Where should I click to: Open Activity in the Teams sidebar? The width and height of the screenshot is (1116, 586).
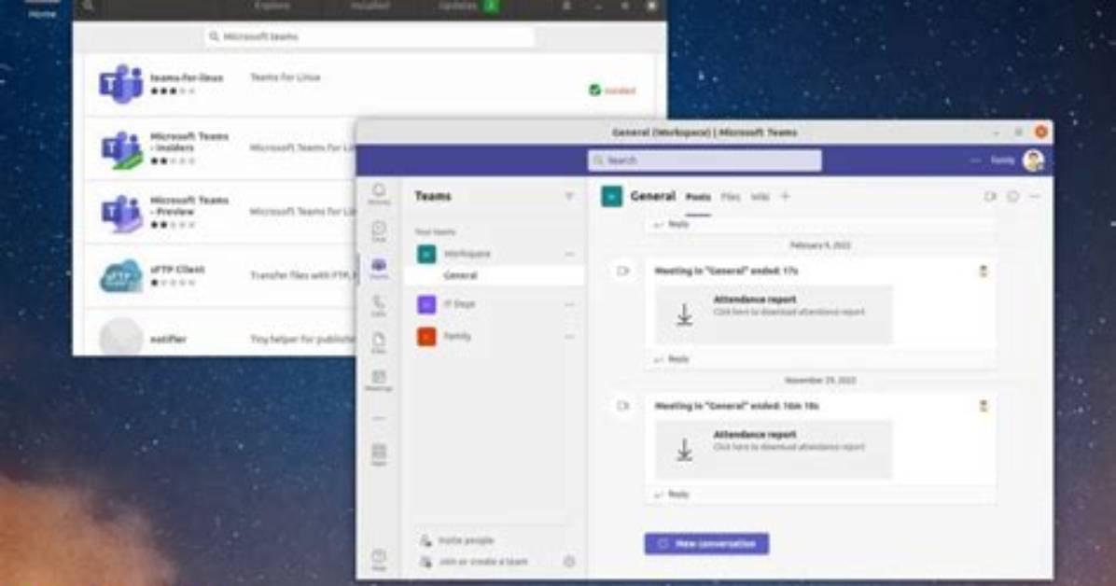point(379,194)
